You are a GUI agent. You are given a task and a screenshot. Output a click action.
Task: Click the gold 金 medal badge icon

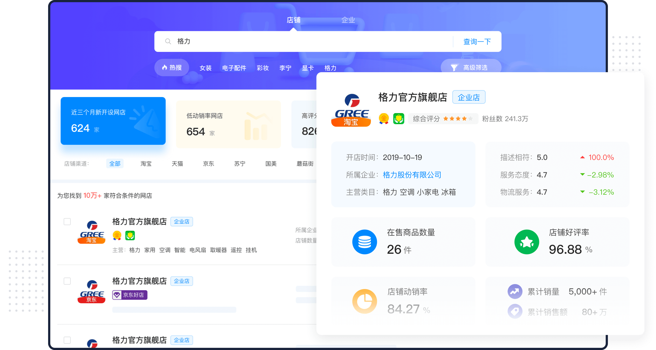(384, 119)
